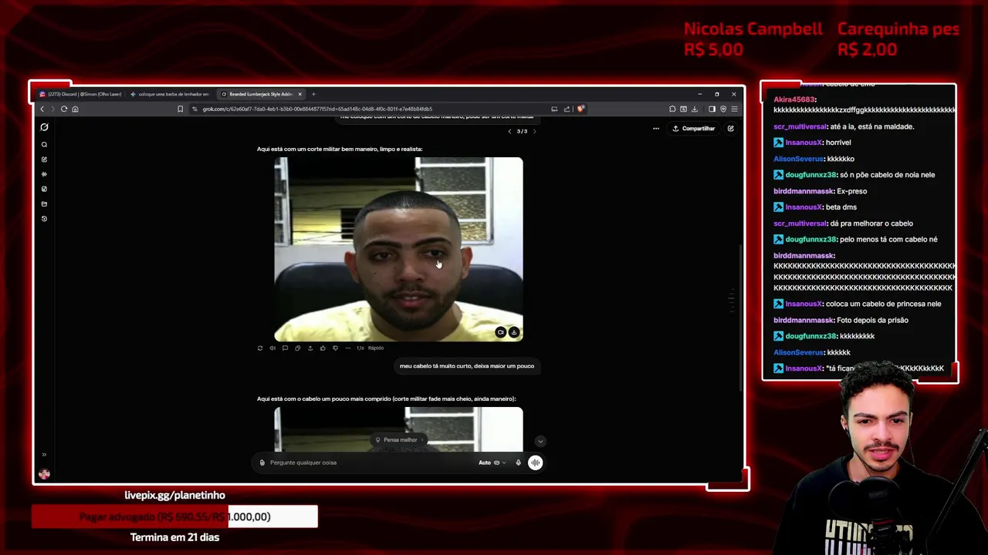Share the response via the upload icon under the image
Screen dimensions: 988x555
tap(310, 348)
